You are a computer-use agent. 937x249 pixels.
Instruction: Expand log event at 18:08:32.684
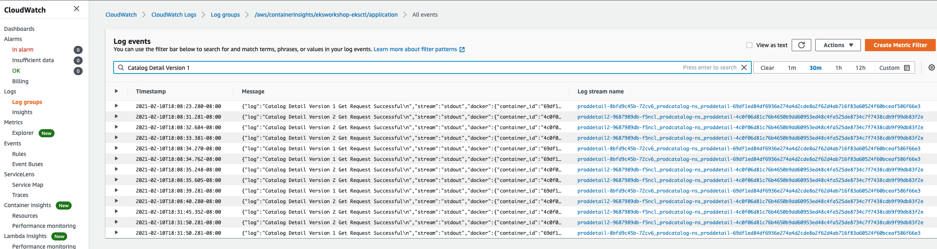116,127
